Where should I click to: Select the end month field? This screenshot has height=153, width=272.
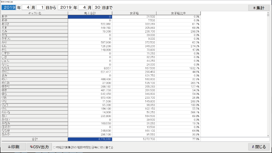(83, 8)
